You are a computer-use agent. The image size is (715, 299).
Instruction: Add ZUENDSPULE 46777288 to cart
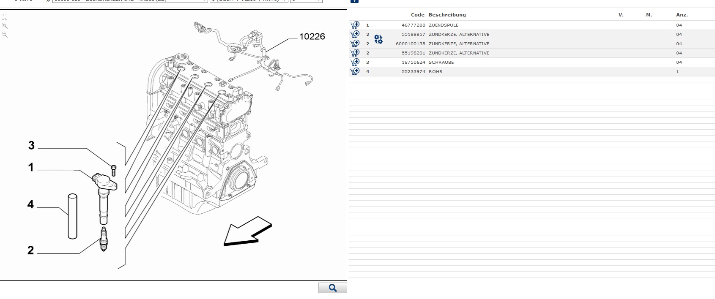[355, 25]
